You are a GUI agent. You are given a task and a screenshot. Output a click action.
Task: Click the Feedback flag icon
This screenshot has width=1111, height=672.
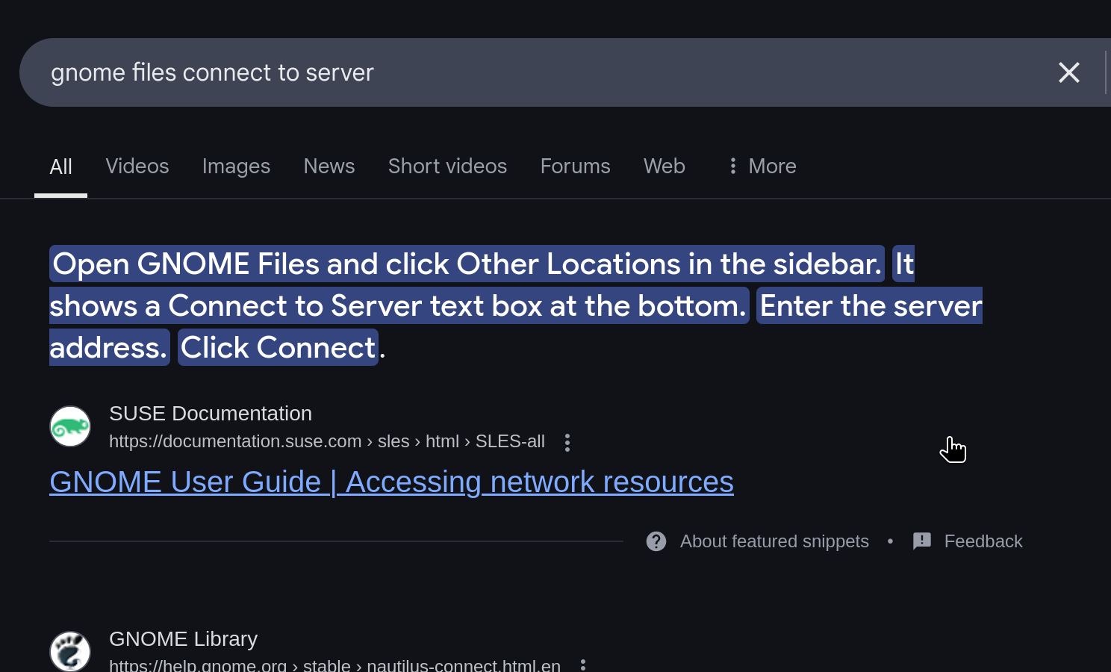click(x=922, y=541)
